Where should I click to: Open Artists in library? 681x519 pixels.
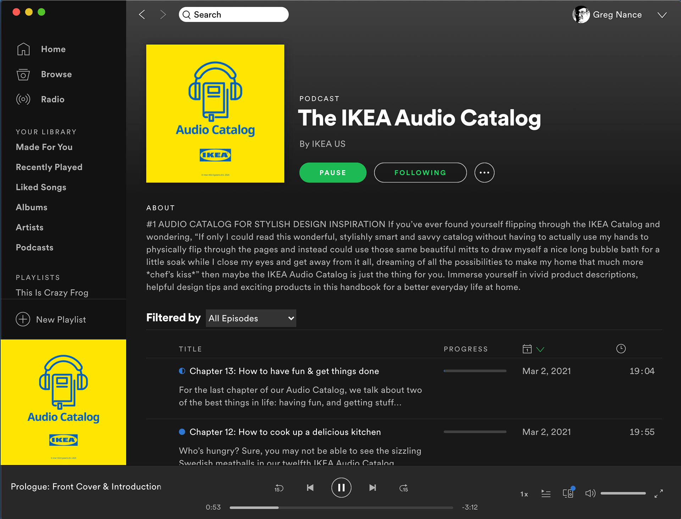(x=29, y=227)
